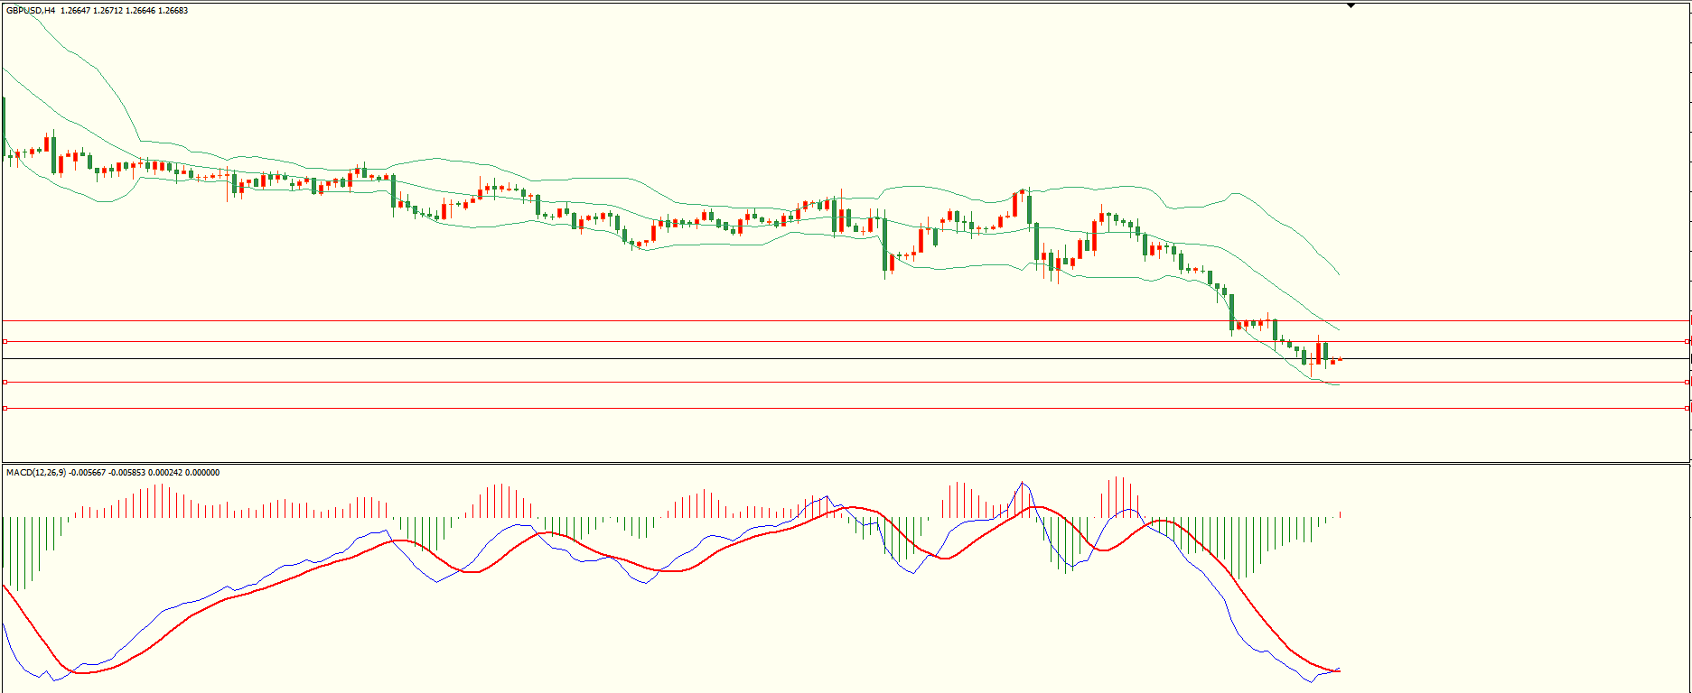The image size is (1692, 693).
Task: Click the OHLC values 1.26647 1.26712 1.26646 1.26683
Action: (x=125, y=11)
